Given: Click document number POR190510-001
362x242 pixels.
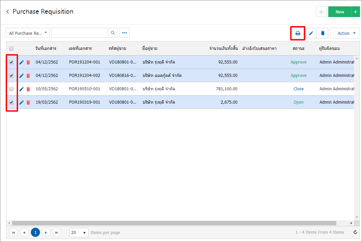Looking at the screenshot, I should tap(84, 89).
